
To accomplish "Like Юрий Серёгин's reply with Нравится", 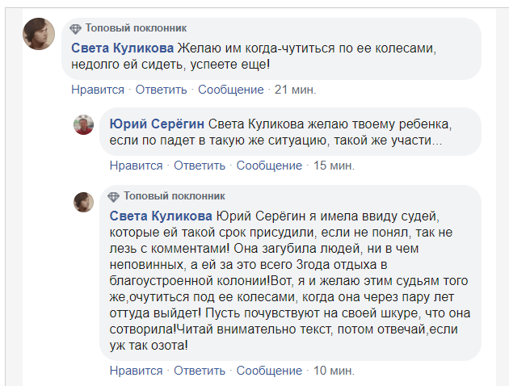I will pos(136,166).
